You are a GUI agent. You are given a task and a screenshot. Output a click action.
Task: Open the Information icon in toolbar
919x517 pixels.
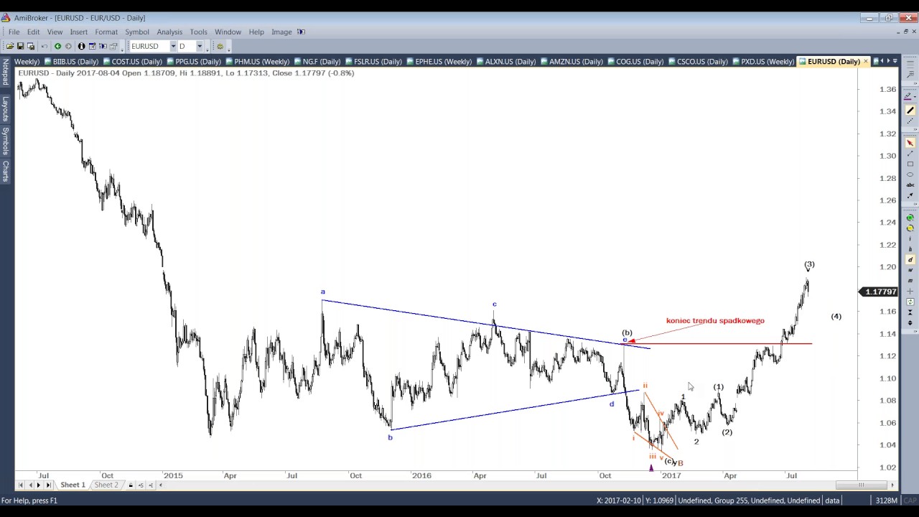(82, 46)
